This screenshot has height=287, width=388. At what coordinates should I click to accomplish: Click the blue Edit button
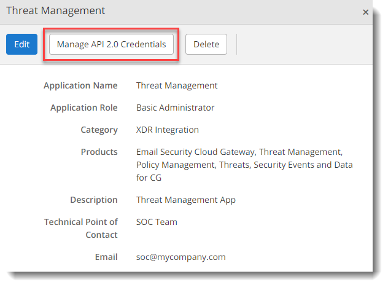click(21, 44)
